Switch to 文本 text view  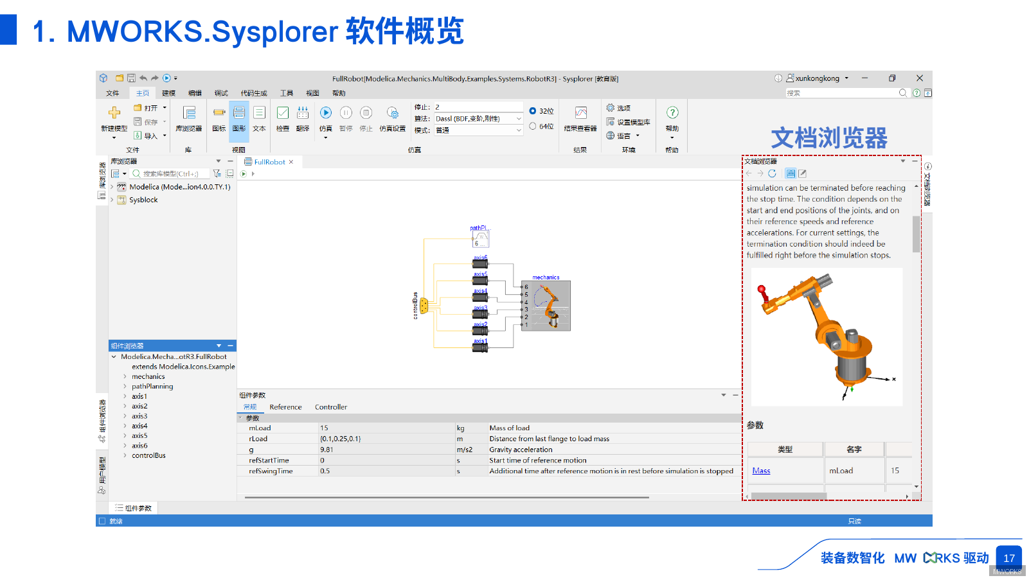tap(259, 114)
